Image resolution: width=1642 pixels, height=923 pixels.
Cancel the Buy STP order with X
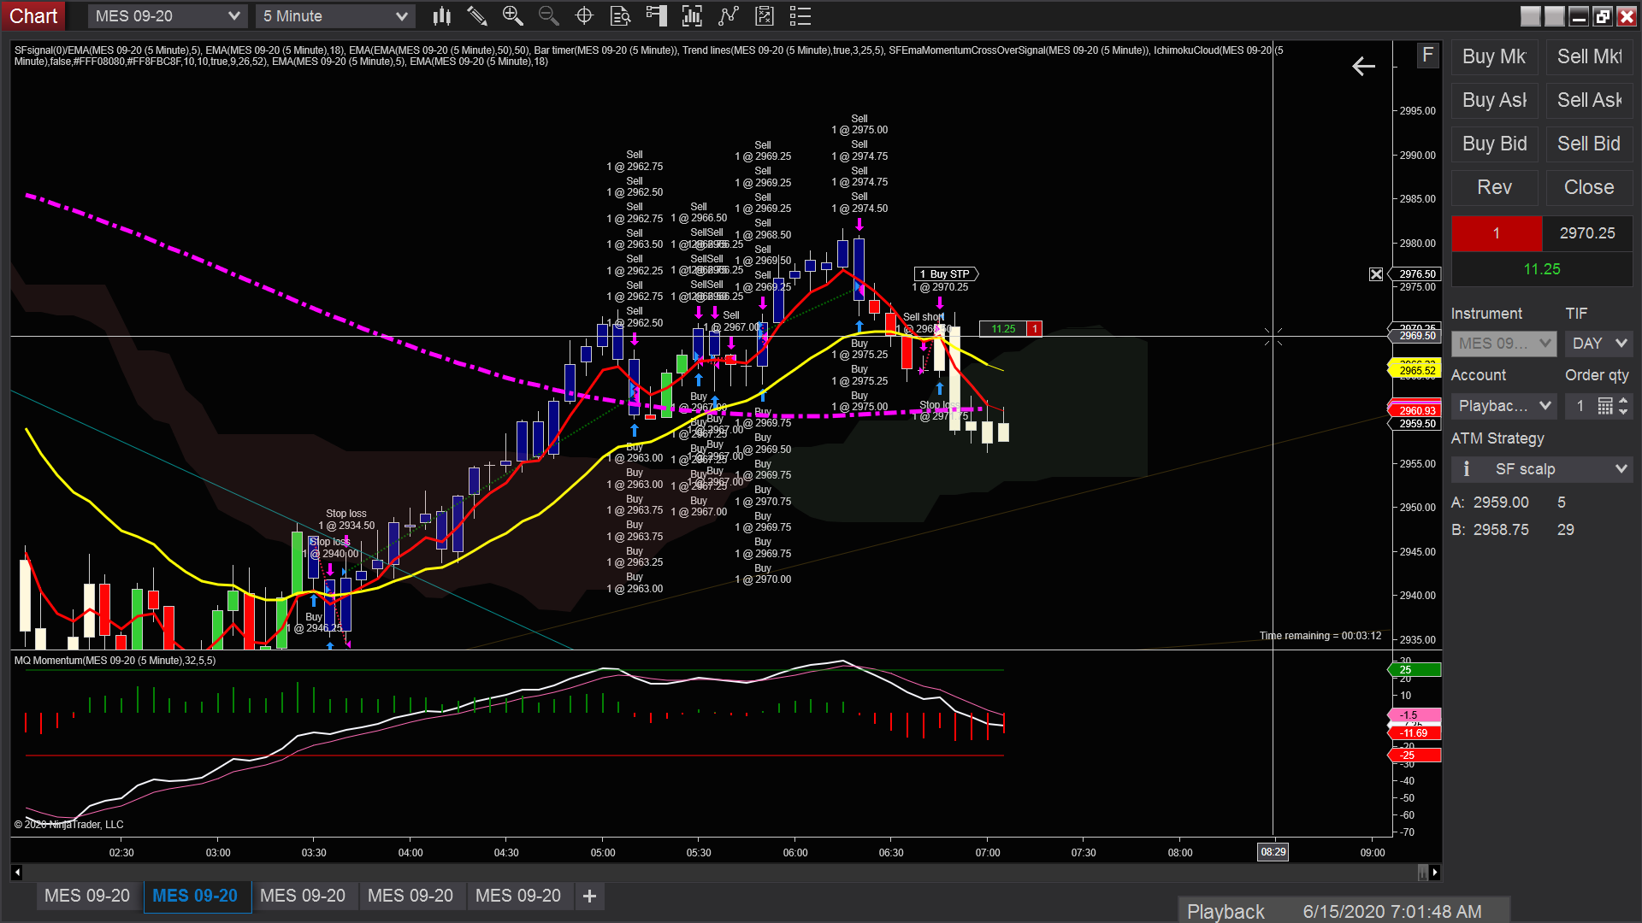(x=1376, y=274)
